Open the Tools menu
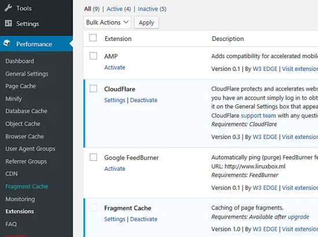Image resolution: width=318 pixels, height=237 pixels. pos(24,8)
